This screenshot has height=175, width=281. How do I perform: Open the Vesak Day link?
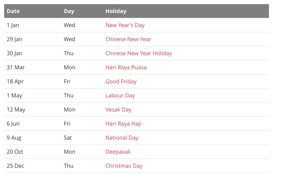click(118, 109)
